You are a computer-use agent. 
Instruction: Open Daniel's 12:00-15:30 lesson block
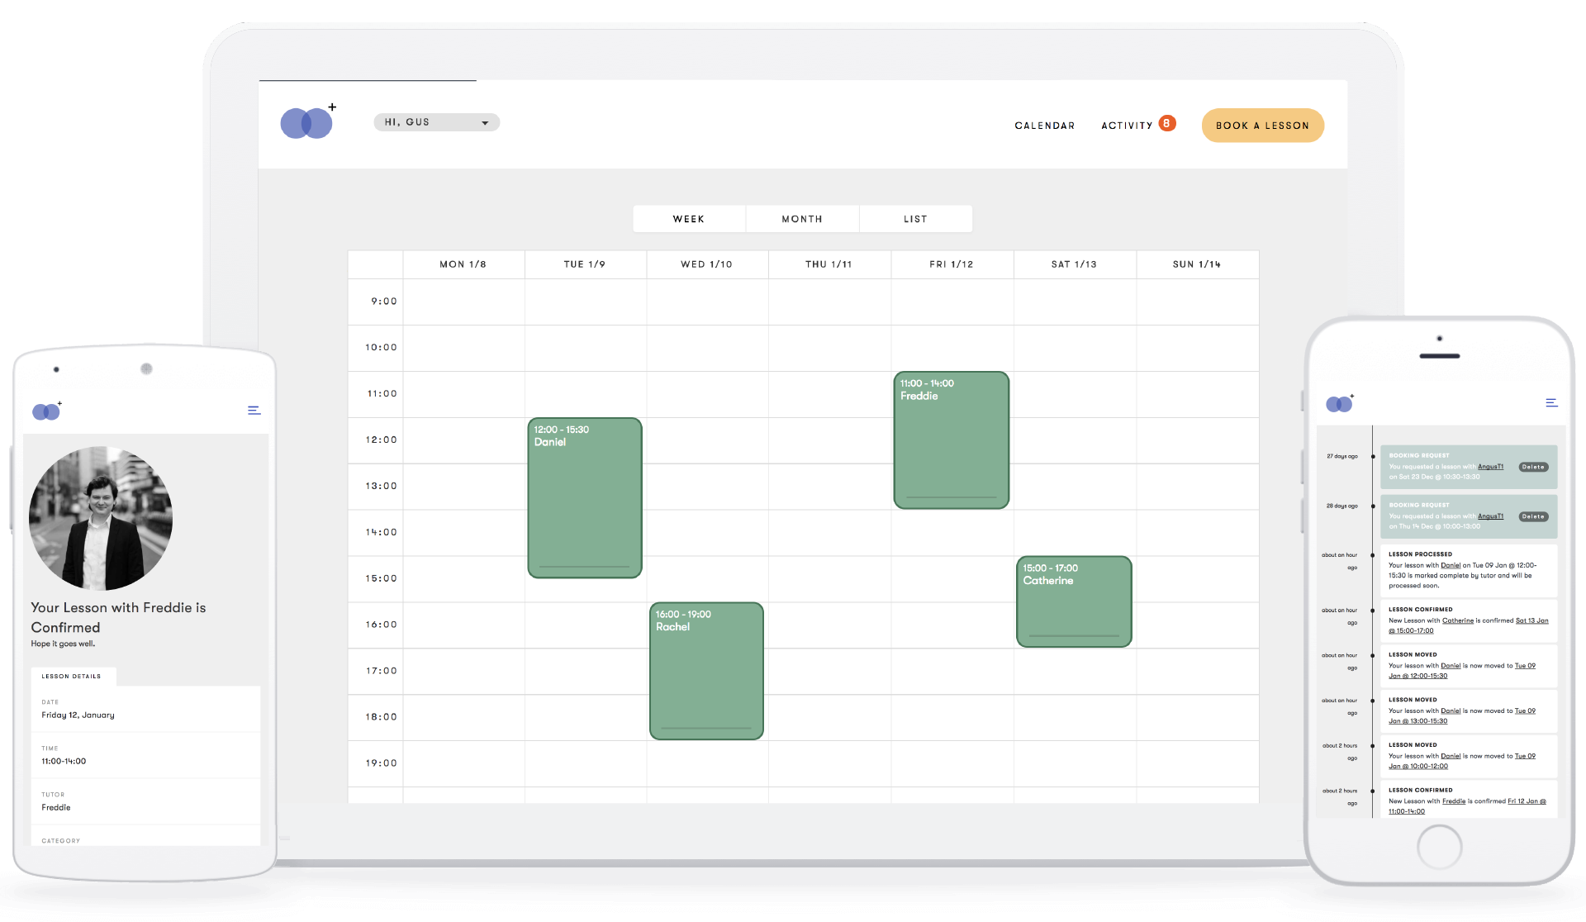click(x=584, y=497)
